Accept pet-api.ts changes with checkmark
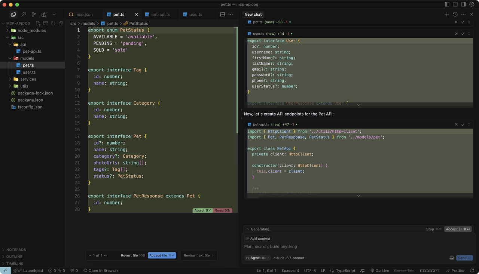Image resolution: width=479 pixels, height=274 pixels. 463,124
